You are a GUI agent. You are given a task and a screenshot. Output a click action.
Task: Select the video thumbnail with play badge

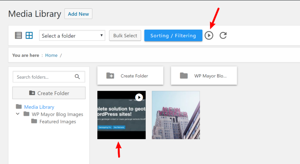pyautogui.click(x=121, y=115)
